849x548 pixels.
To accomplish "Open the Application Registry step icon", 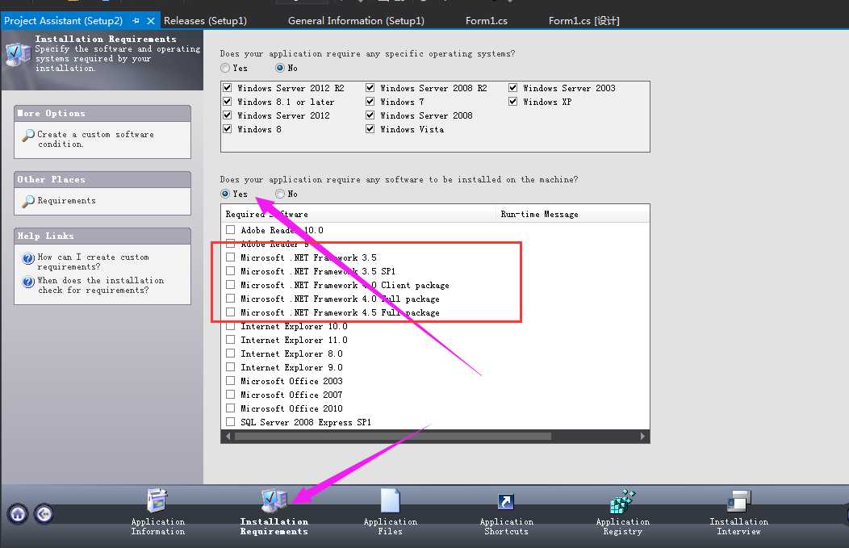I will 623,500.
